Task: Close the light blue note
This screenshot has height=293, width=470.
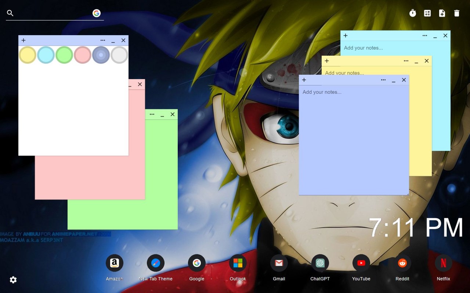Action: [x=445, y=36]
